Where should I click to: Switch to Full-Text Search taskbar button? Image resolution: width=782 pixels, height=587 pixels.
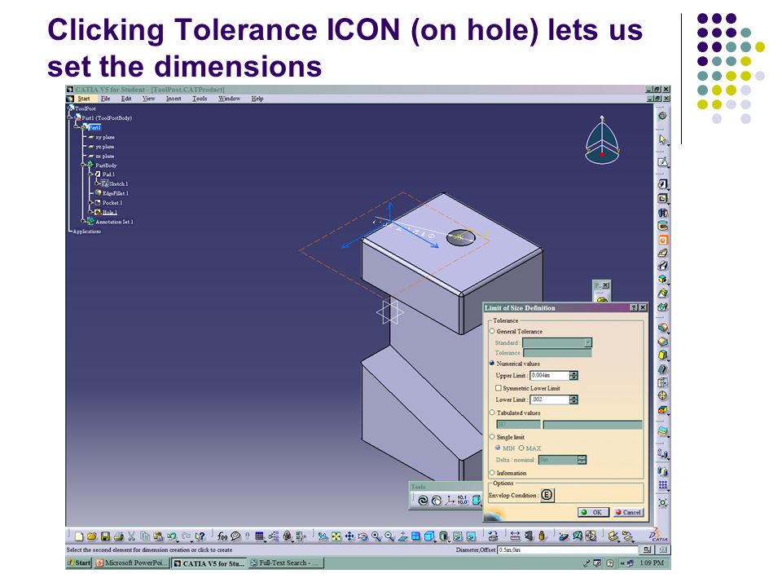(x=286, y=563)
